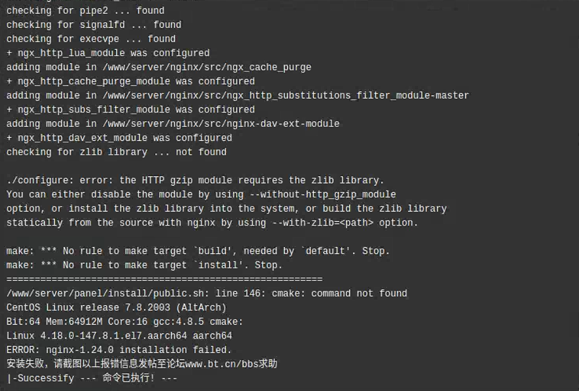Click the ngx_http_dav_ext_module configured line
579x391 pixels.
[x=119, y=138]
